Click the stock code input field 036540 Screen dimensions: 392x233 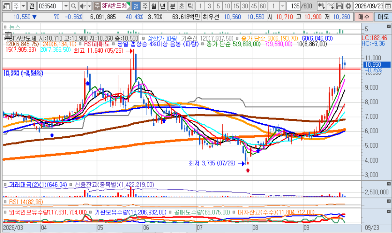tap(50, 6)
